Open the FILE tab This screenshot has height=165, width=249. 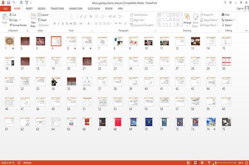pos(5,9)
